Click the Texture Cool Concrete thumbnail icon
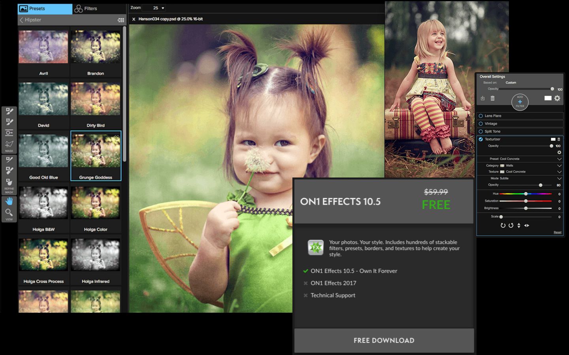The height and width of the screenshot is (355, 569). coord(502,172)
